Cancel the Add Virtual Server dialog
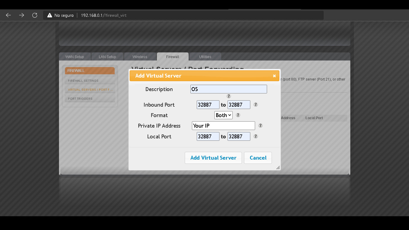The image size is (409, 230). [258, 158]
